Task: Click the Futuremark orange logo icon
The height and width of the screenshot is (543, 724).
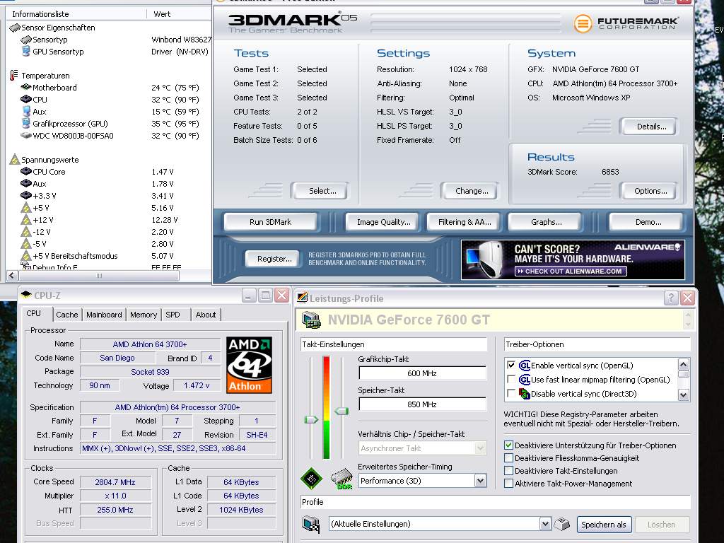Action: 583,23
